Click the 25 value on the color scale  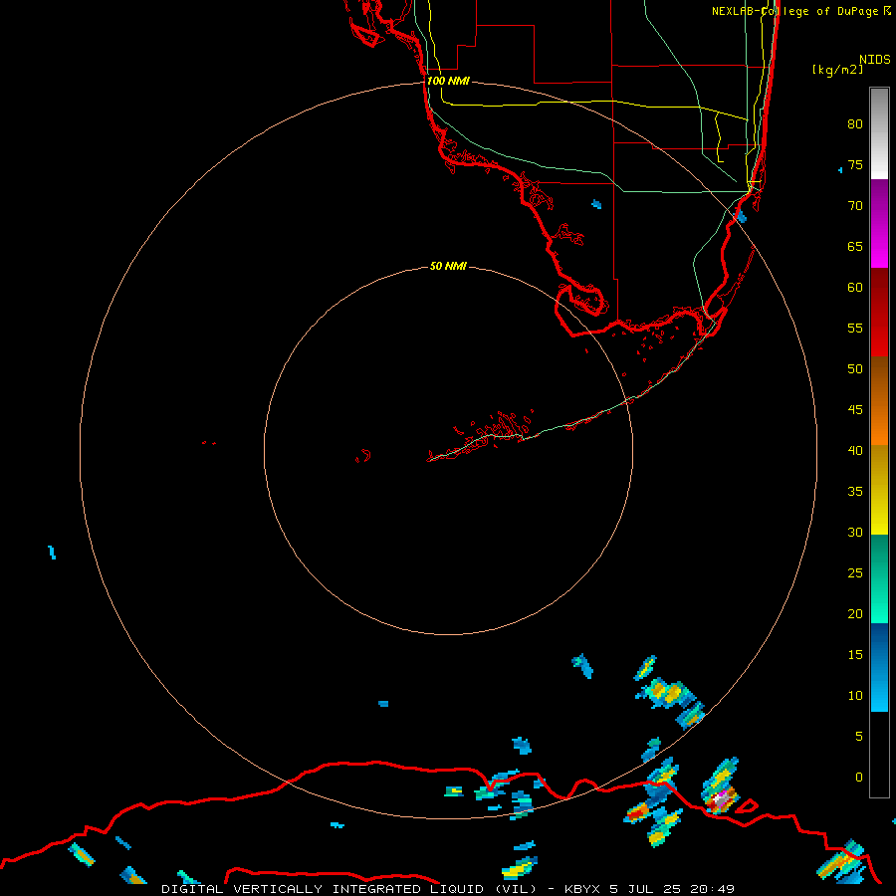pyautogui.click(x=855, y=573)
